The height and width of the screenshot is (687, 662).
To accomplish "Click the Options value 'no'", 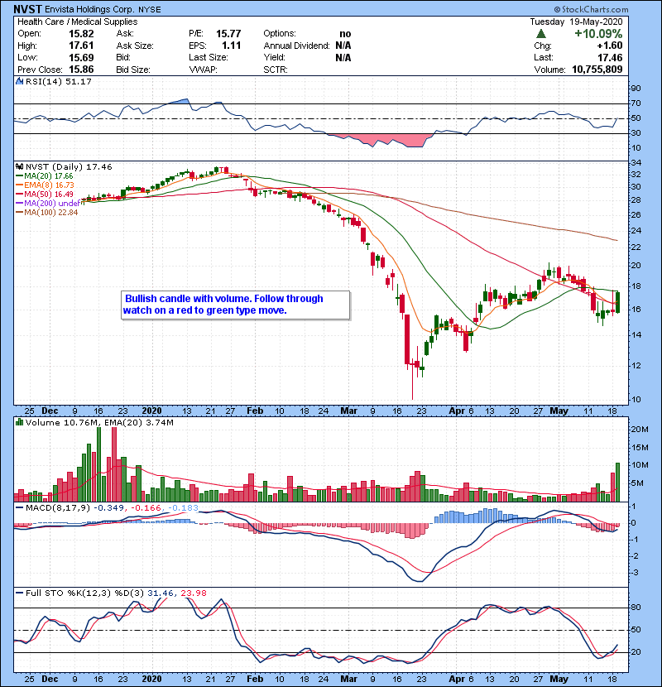I will pyautogui.click(x=345, y=34).
